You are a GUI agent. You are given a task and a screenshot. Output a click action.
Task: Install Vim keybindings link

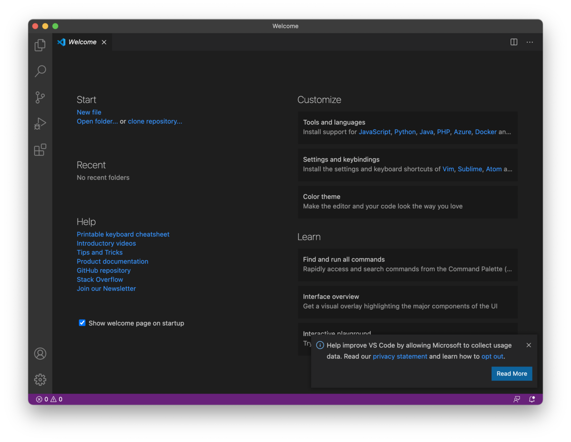pyautogui.click(x=448, y=169)
